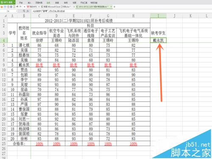This screenshot has height=159, width=212.
Task: Click the fx insert function icon
Action: pos(28,11)
